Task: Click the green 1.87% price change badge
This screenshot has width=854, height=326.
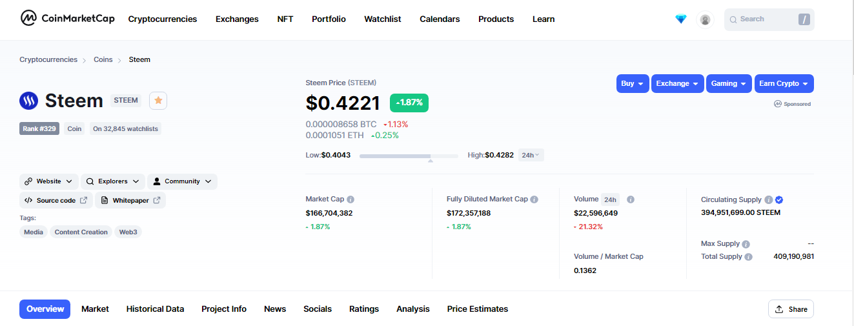Action: coord(409,103)
